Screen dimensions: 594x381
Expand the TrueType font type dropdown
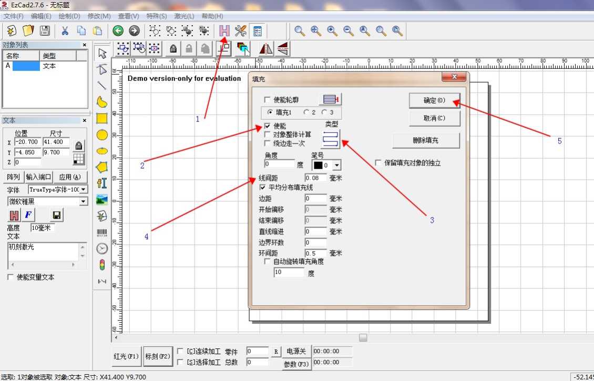[x=84, y=189]
